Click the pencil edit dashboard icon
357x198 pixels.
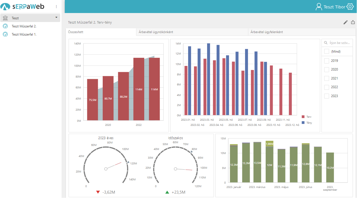pos(345,22)
